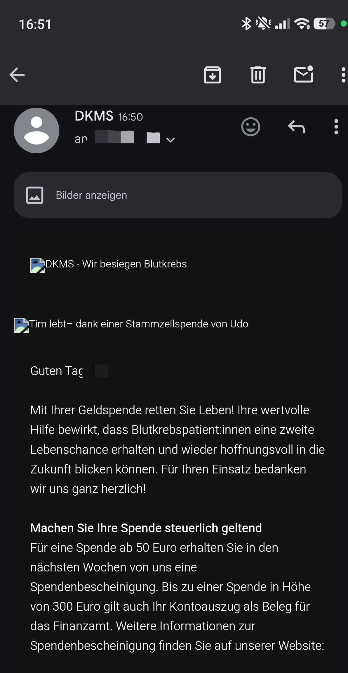Screen dimensions: 348x673
Task: Reply to the DKMS message
Action: [296, 127]
